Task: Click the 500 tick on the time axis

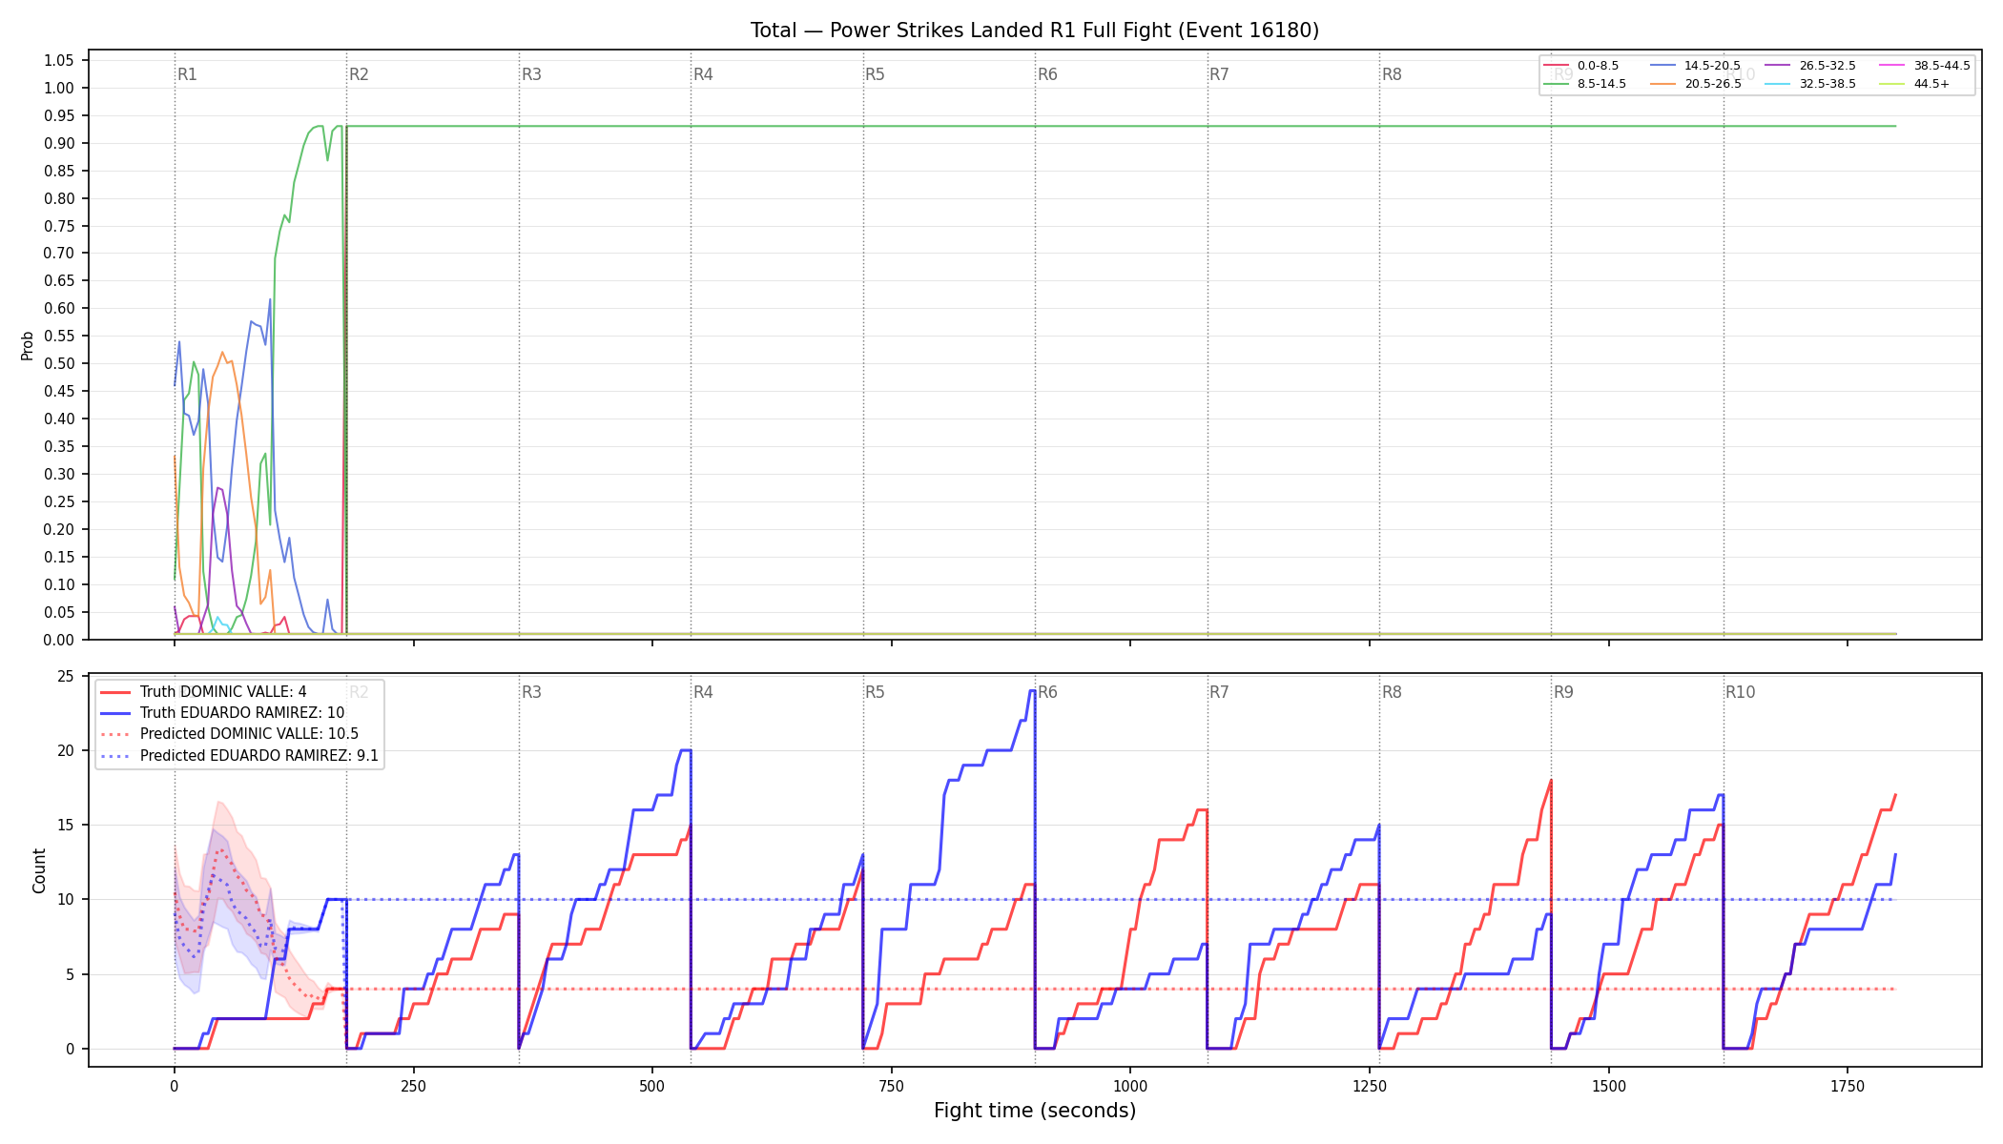Action: tap(652, 1086)
